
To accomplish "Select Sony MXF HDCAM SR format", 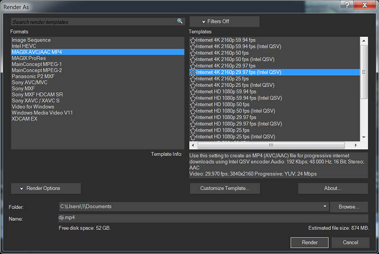I will click(x=98, y=95).
